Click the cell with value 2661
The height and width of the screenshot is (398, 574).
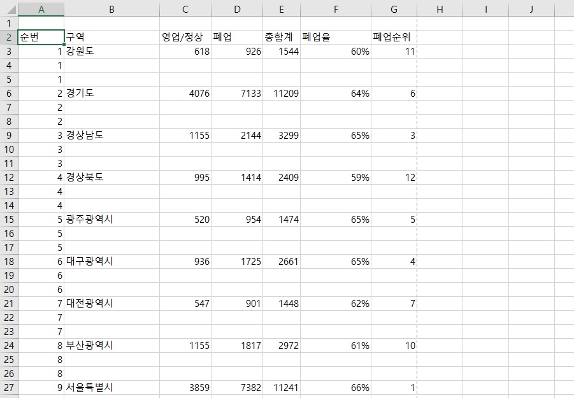pyautogui.click(x=282, y=262)
